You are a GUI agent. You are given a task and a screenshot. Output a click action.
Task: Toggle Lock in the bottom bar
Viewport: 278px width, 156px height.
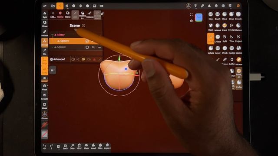[x=65, y=146]
